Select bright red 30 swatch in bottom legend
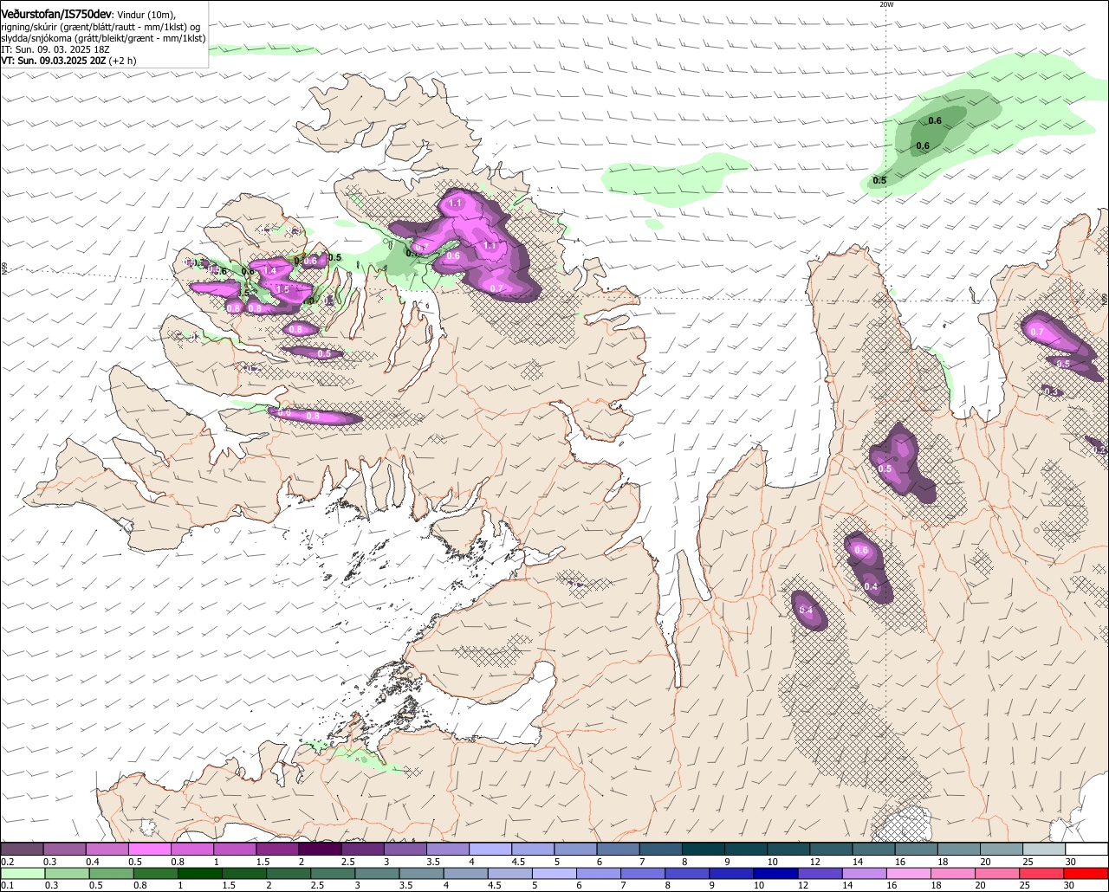The height and width of the screenshot is (892, 1109). click(1086, 874)
